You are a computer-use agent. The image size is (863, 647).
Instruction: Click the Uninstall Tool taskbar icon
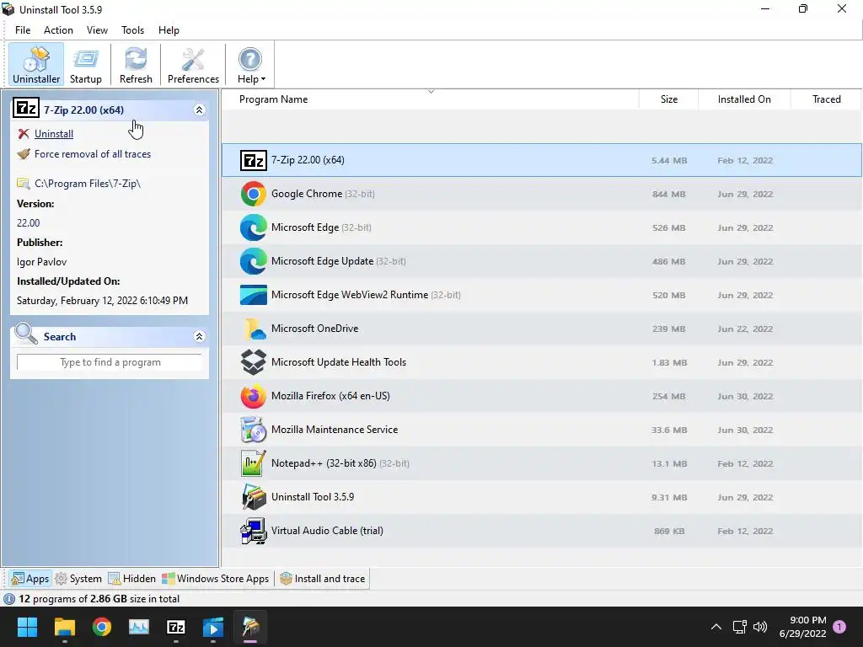tap(250, 627)
